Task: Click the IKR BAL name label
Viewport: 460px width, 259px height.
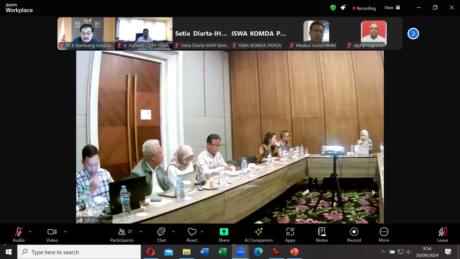Action: [x=91, y=220]
